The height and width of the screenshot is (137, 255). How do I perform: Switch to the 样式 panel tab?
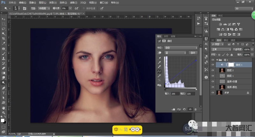[221, 15]
